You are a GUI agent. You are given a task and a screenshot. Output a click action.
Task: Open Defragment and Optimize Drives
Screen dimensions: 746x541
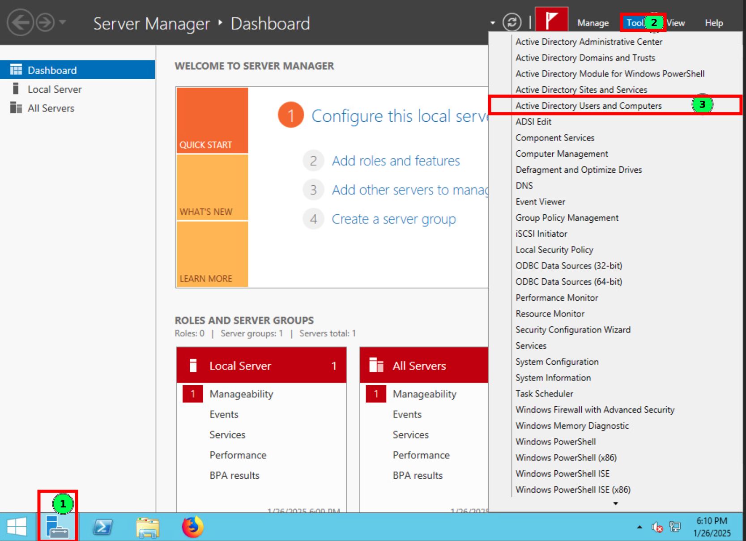point(616,170)
